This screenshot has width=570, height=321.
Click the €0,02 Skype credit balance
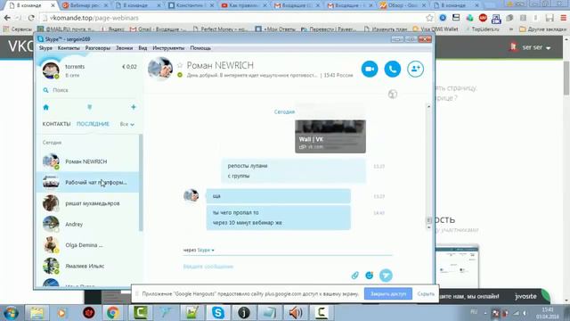click(x=129, y=67)
